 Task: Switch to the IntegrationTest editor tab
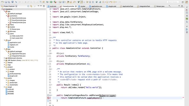click(x=145, y=6)
